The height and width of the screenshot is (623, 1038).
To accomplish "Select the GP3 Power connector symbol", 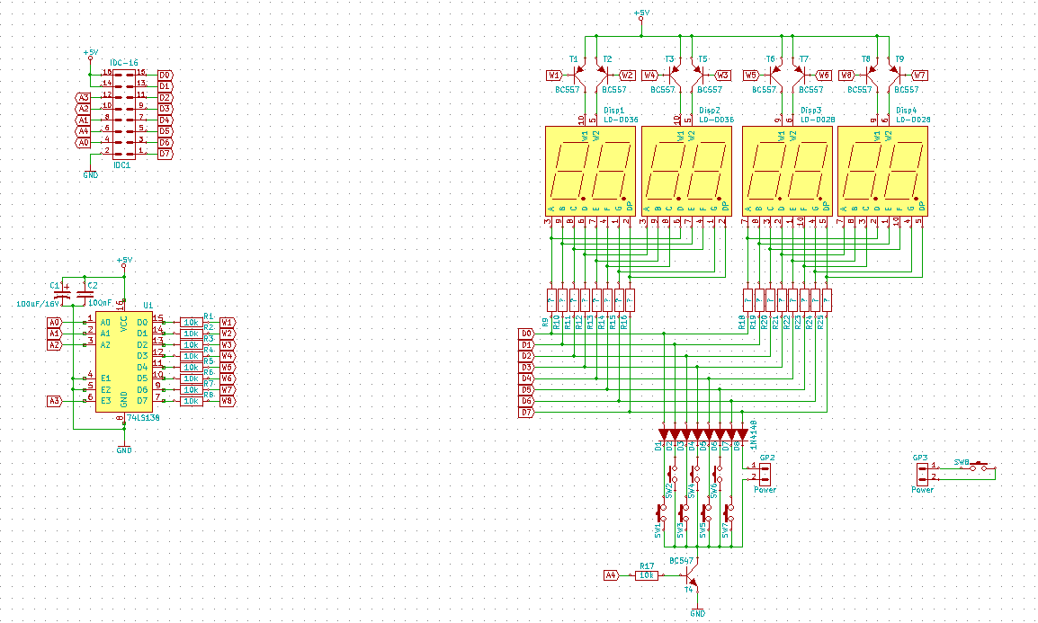I will click(x=922, y=474).
